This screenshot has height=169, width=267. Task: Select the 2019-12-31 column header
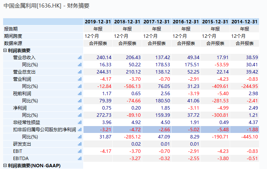pos(98,22)
